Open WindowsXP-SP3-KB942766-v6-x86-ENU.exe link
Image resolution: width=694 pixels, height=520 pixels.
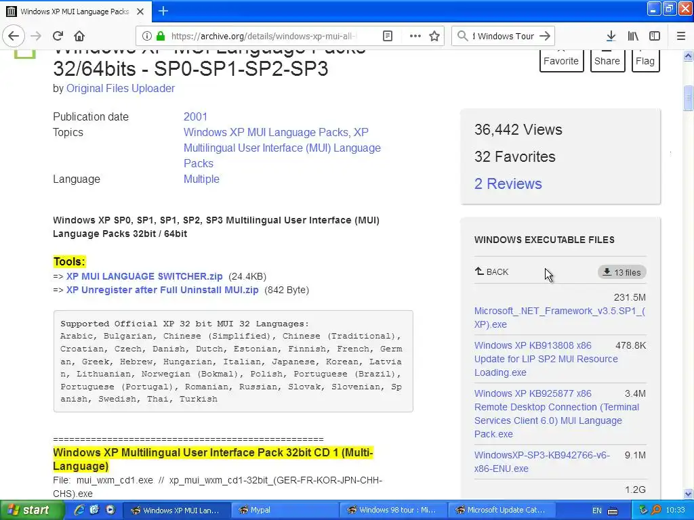point(542,462)
